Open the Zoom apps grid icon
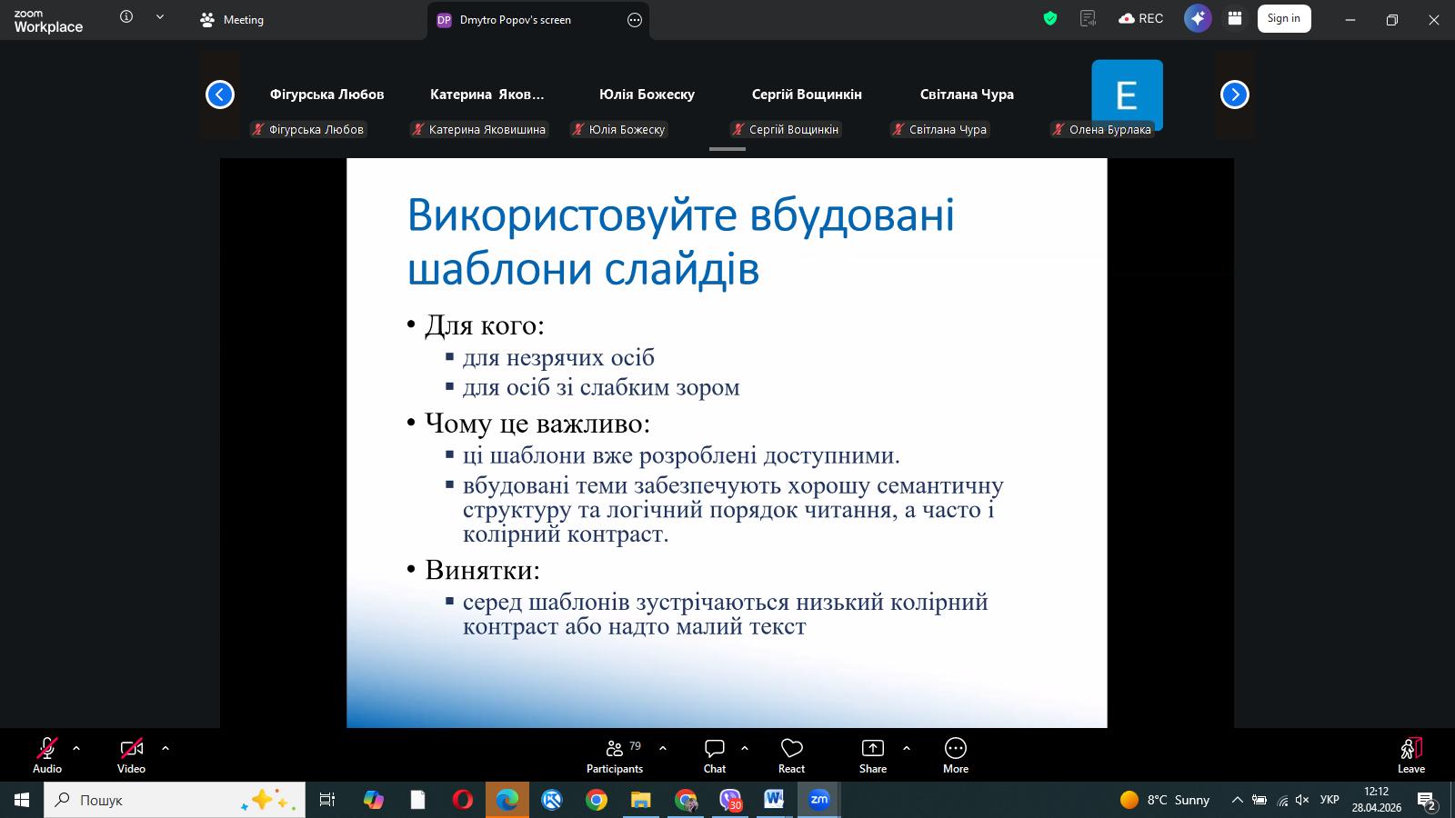 tap(1235, 18)
